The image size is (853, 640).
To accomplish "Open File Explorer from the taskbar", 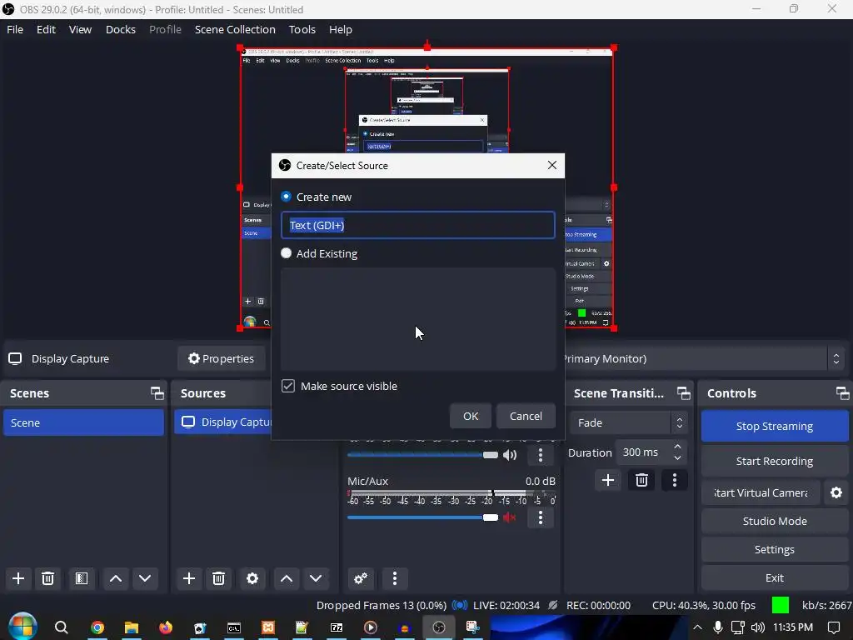I will (x=131, y=627).
